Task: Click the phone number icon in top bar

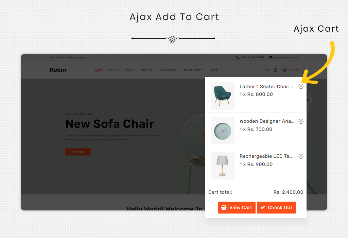Action: [238, 57]
